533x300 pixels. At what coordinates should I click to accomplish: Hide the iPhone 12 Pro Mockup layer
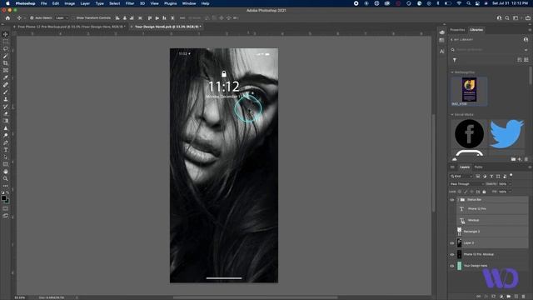(452, 254)
